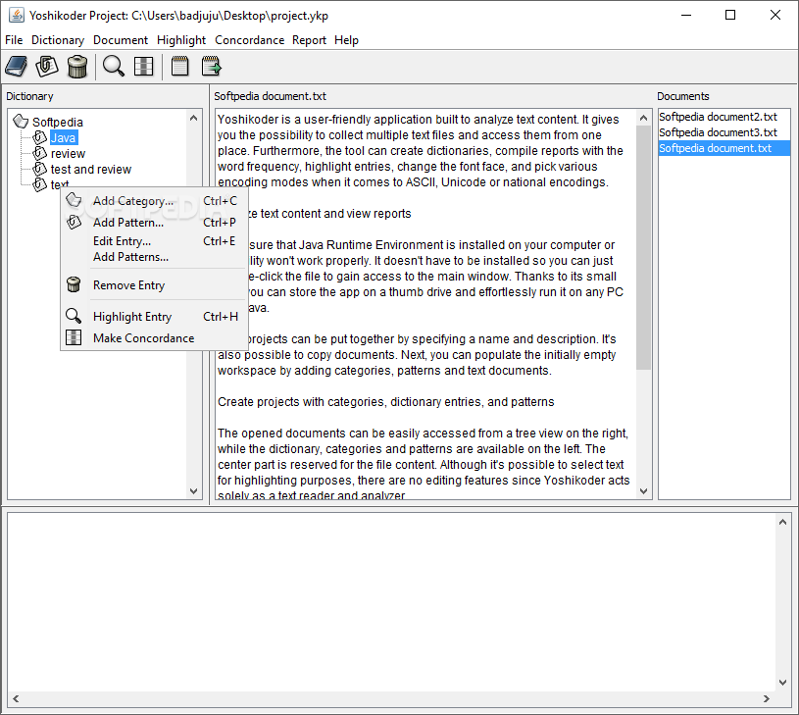Click the bottom panel scroll left arrow

(x=16, y=698)
